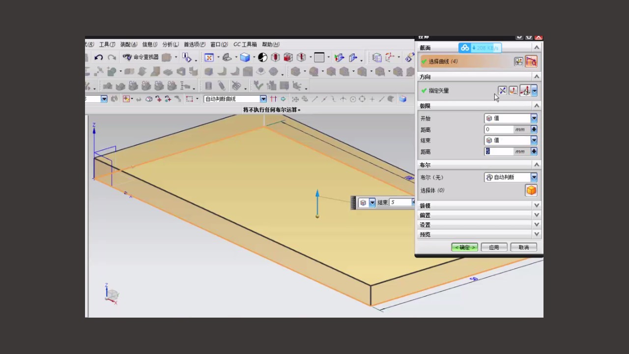Click the end 距离 field showing 5
Image resolution: width=629 pixels, height=354 pixels.
pos(499,151)
